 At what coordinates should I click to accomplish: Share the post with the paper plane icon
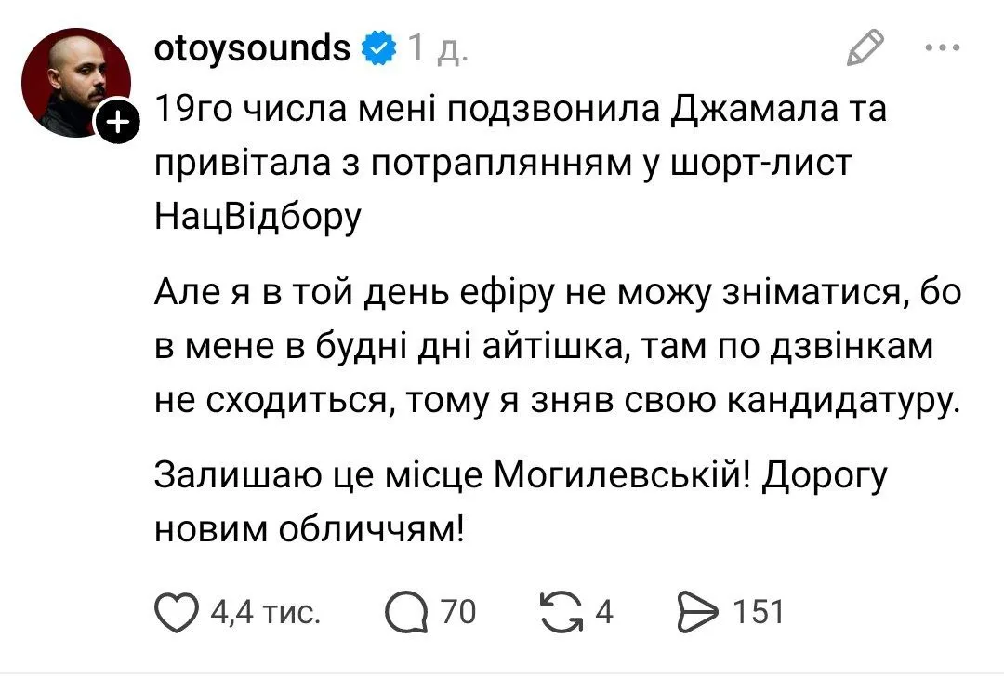click(x=697, y=612)
